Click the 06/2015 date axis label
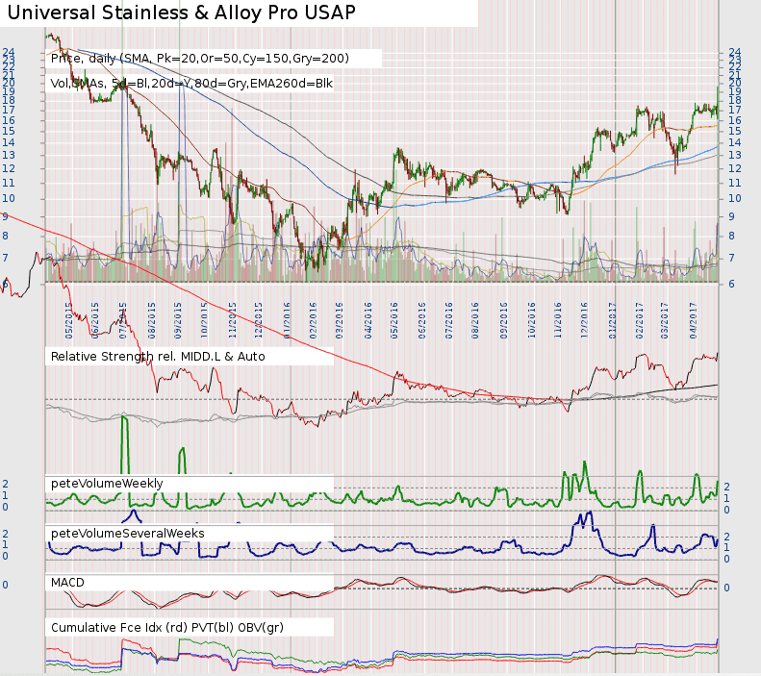The image size is (761, 676). click(95, 320)
